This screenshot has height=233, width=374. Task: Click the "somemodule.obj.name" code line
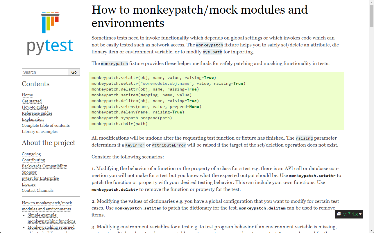169,84
